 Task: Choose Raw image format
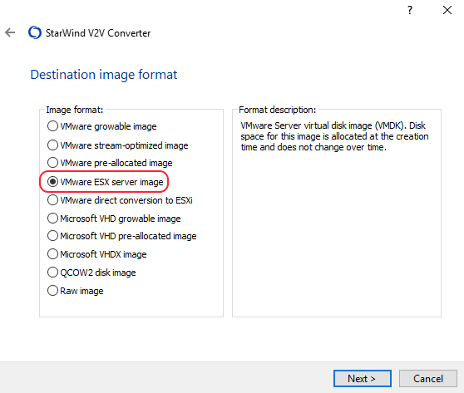point(76,291)
